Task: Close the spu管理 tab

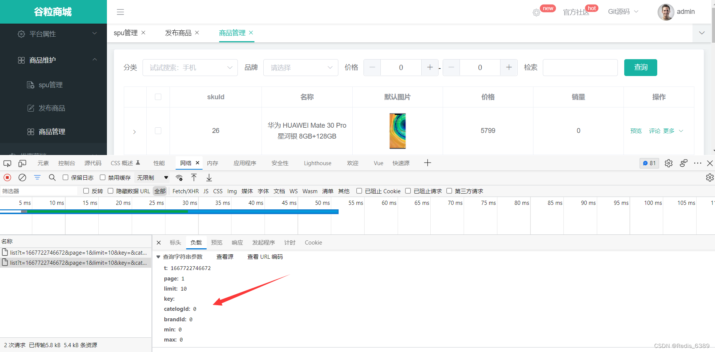Action: pos(143,33)
